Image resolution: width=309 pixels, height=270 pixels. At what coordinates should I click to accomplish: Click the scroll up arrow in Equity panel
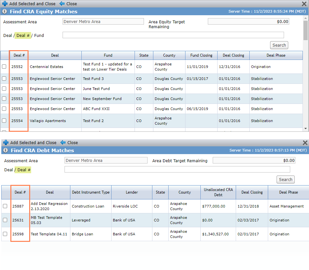[x=305, y=18]
